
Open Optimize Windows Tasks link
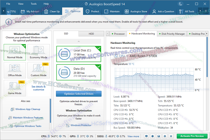point(28,126)
